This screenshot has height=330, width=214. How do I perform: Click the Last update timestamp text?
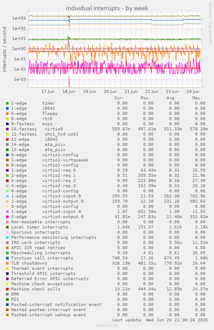tap(160, 320)
